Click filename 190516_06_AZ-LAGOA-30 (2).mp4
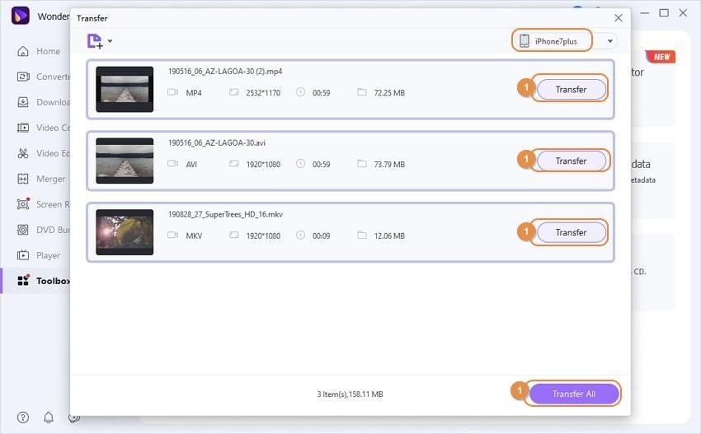Viewport: 701px width, 434px height. 225,72
